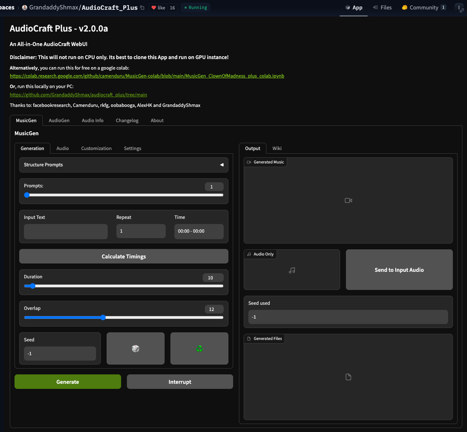The width and height of the screenshot is (467, 432).
Task: Select the Generation sub-tab
Action: click(32, 148)
